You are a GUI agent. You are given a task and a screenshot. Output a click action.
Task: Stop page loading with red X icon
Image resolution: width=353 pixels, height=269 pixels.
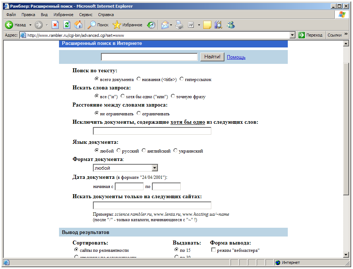click(x=55, y=25)
